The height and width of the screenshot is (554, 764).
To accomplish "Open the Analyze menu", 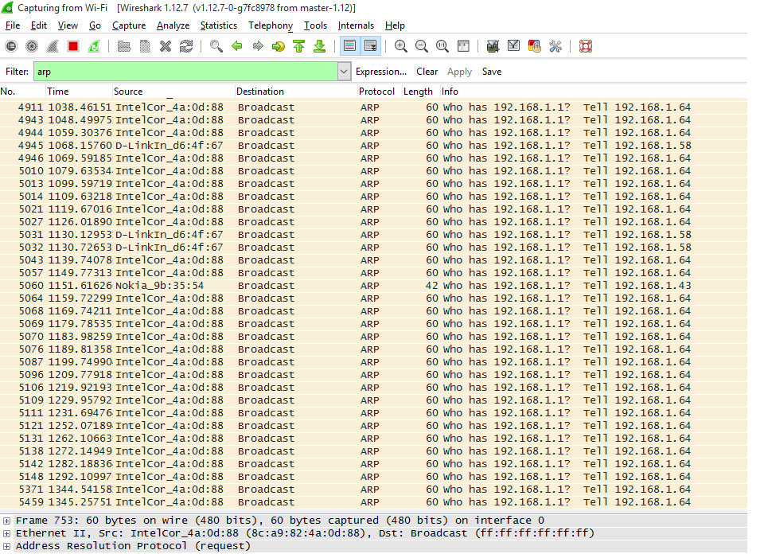I will 173,25.
